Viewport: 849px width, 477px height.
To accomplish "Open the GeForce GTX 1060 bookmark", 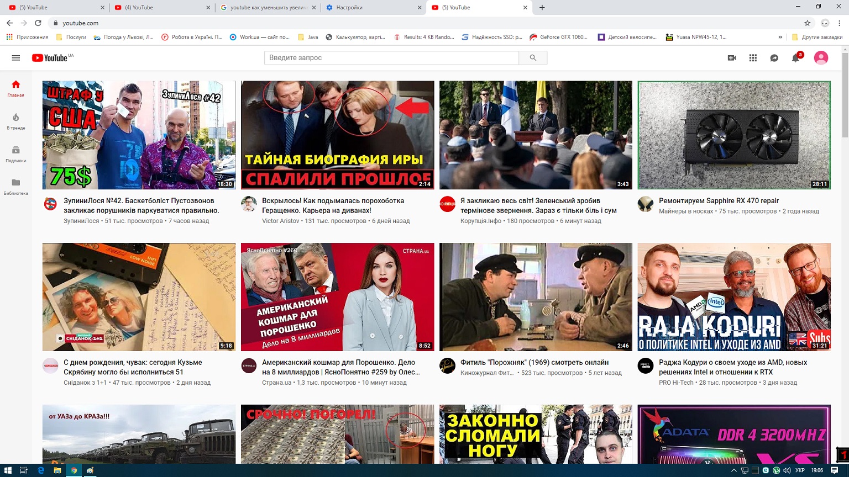I will [x=558, y=37].
